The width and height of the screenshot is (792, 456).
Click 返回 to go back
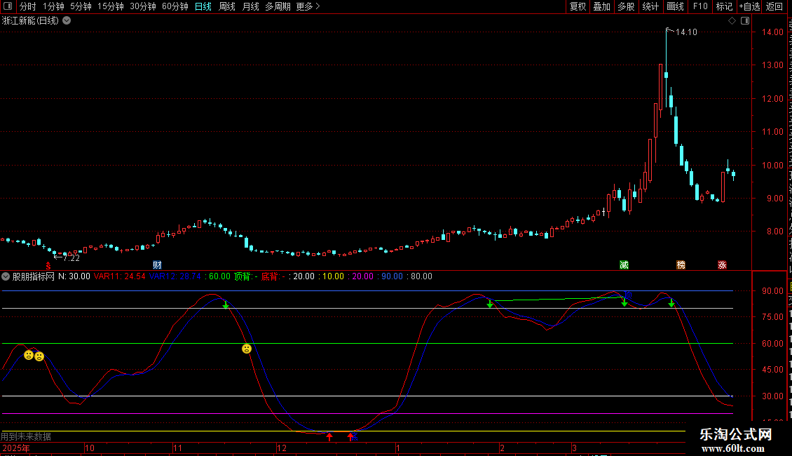(774, 6)
